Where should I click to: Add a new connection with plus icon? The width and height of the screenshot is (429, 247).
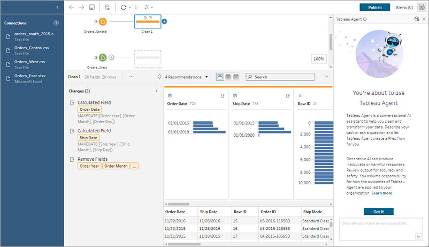(56, 23)
